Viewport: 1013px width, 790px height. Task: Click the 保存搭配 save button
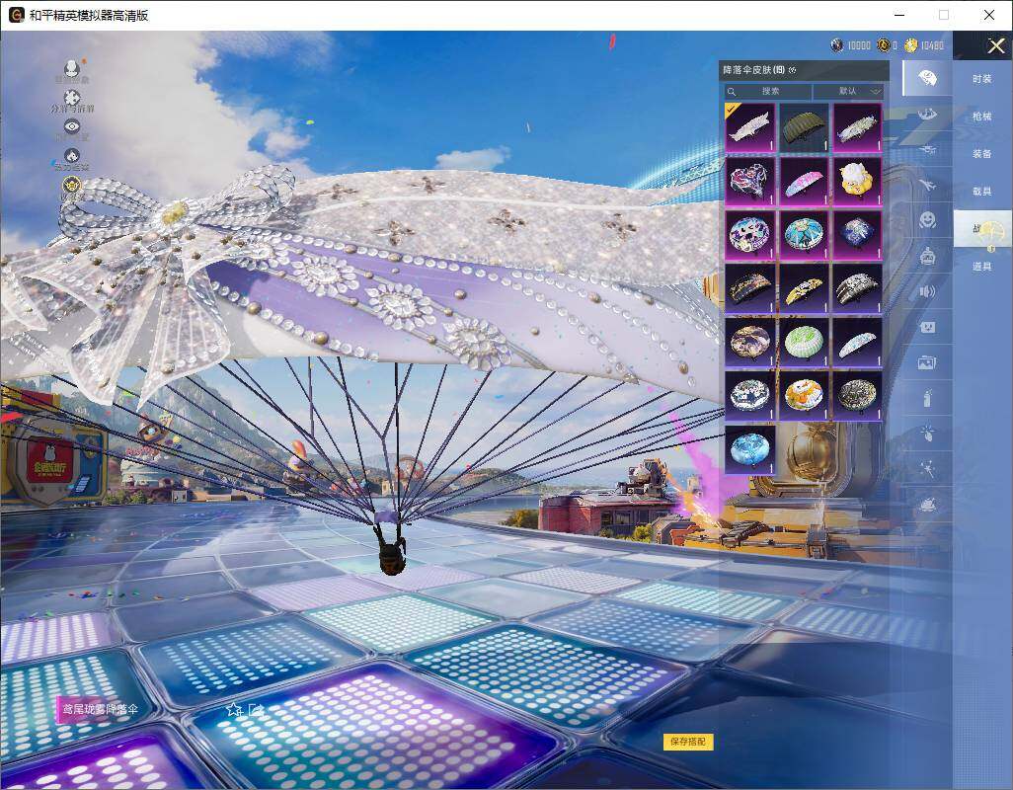coord(688,742)
